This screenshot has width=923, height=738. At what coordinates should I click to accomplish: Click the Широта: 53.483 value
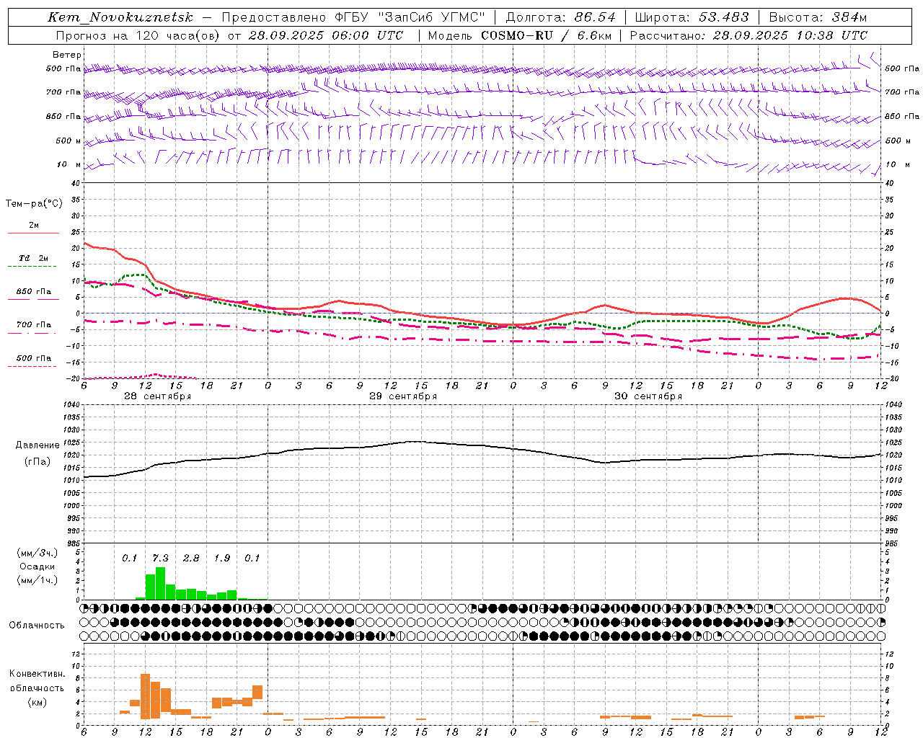pos(692,17)
